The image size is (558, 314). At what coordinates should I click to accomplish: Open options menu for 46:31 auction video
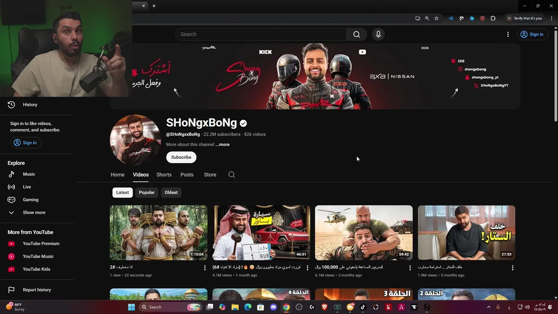[x=307, y=268]
